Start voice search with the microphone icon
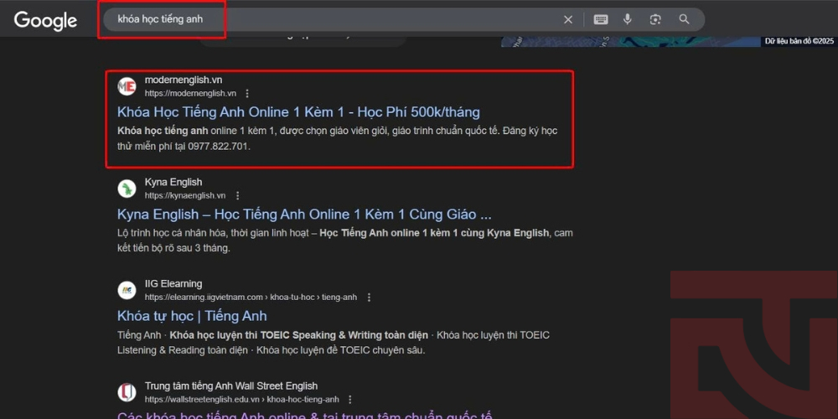 coord(628,20)
